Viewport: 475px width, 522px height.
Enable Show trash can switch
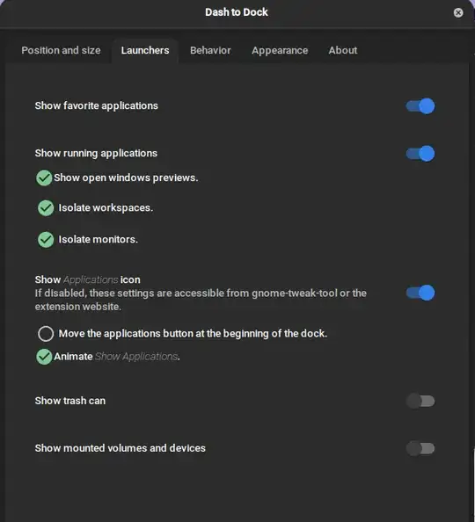click(x=420, y=401)
